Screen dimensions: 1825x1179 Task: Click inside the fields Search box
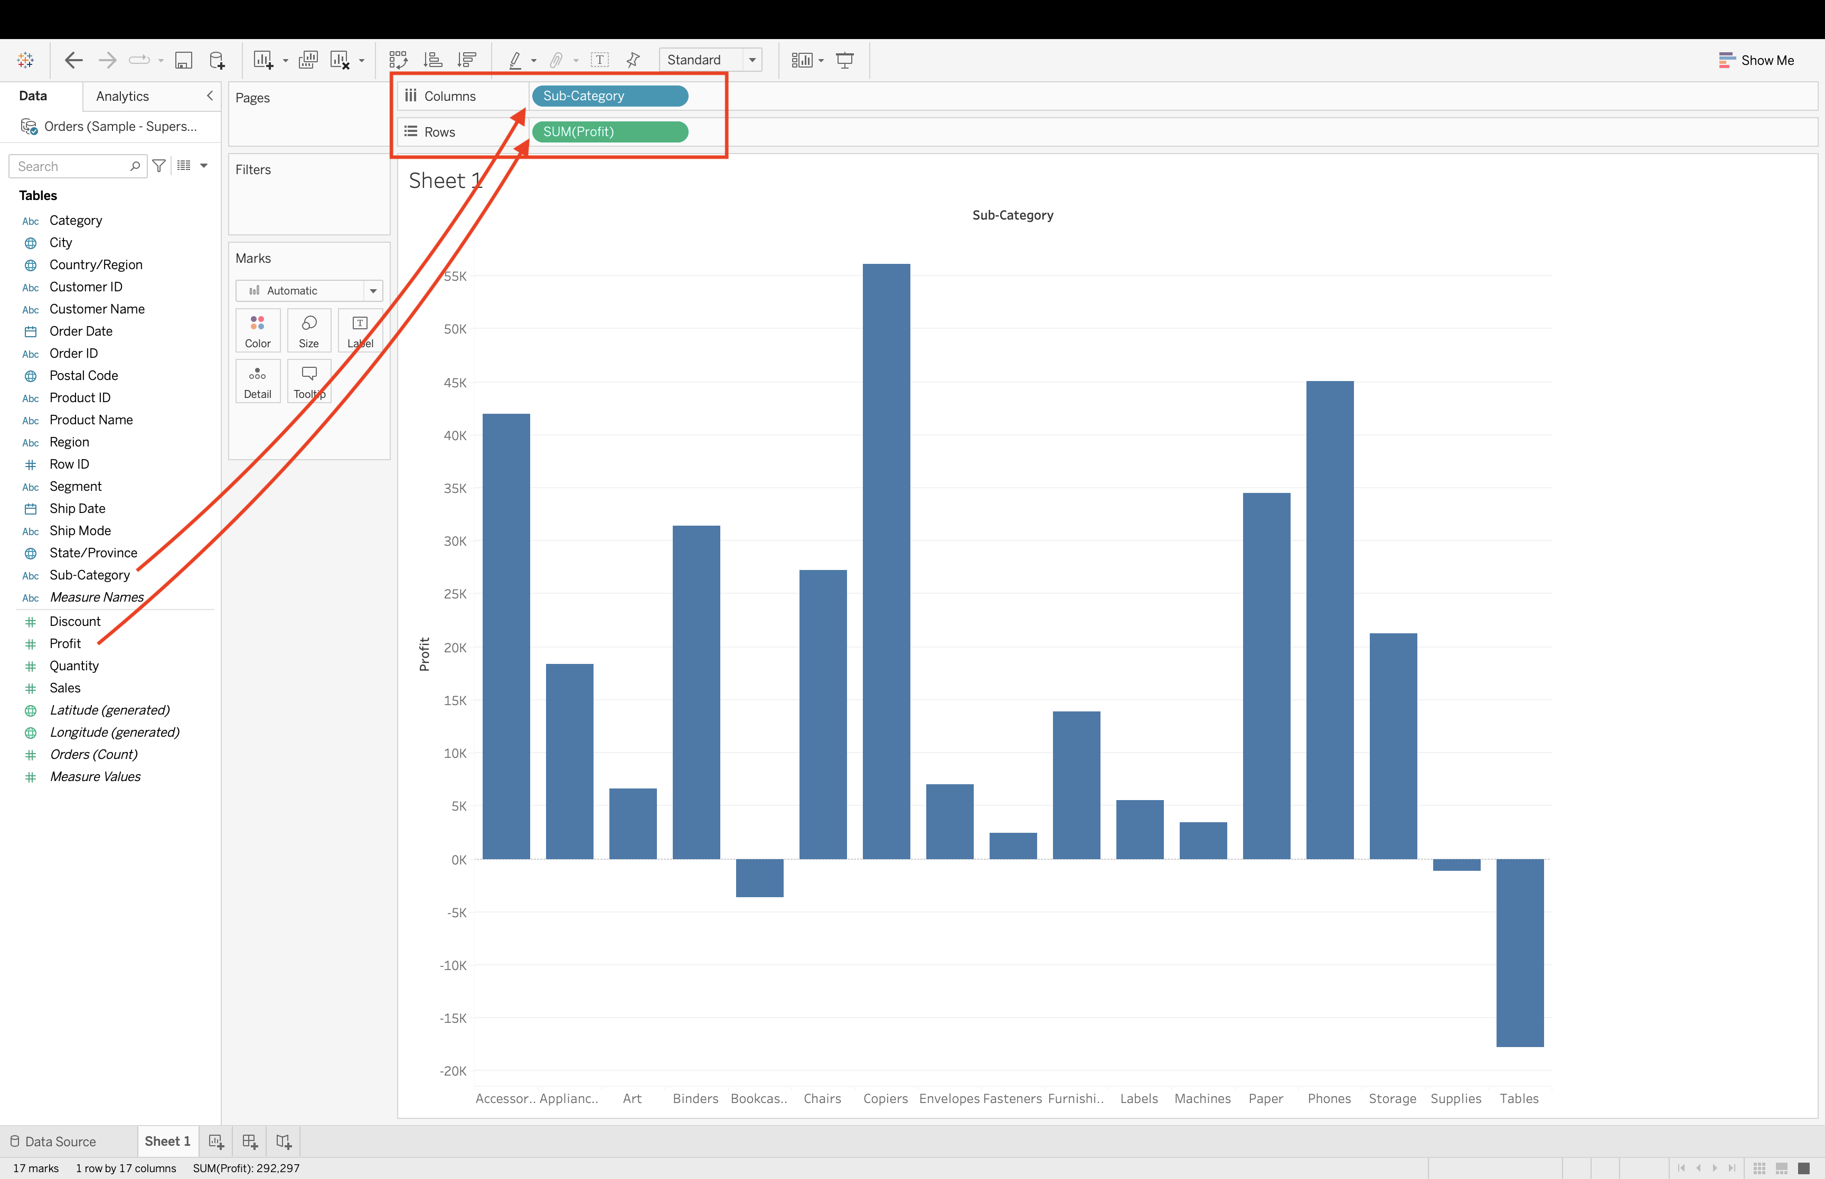[73, 166]
